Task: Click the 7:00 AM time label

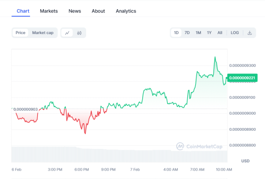Action: [197, 170]
